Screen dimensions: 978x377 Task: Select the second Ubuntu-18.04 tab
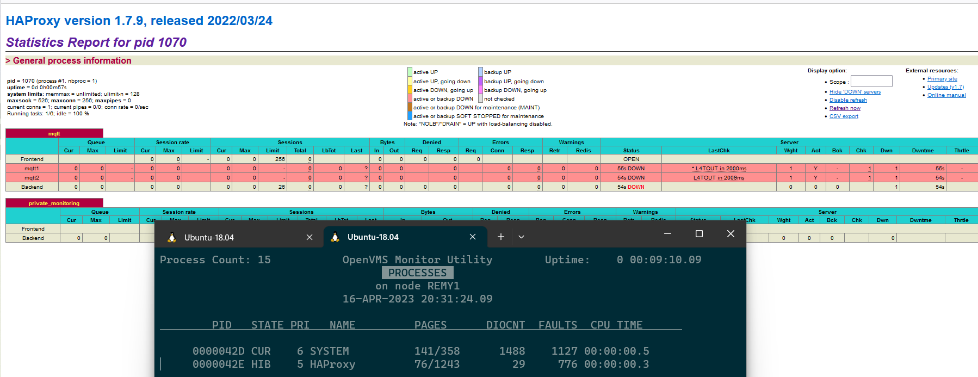click(x=405, y=237)
